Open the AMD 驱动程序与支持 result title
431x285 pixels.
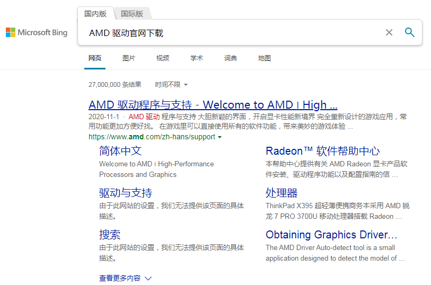[213, 104]
